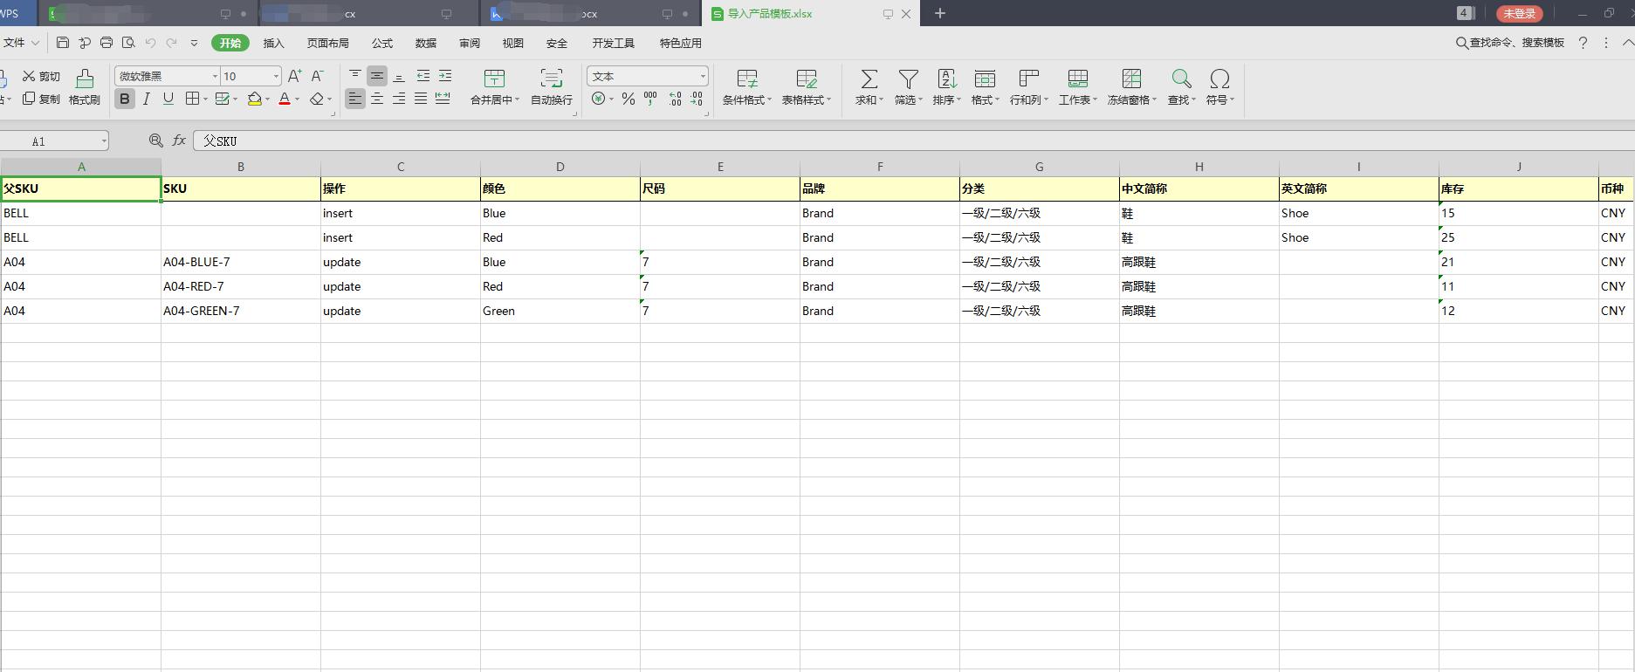Screen dimensions: 1635x672
Task: Click the Sort (排序) A-Z icon
Action: pyautogui.click(x=946, y=79)
